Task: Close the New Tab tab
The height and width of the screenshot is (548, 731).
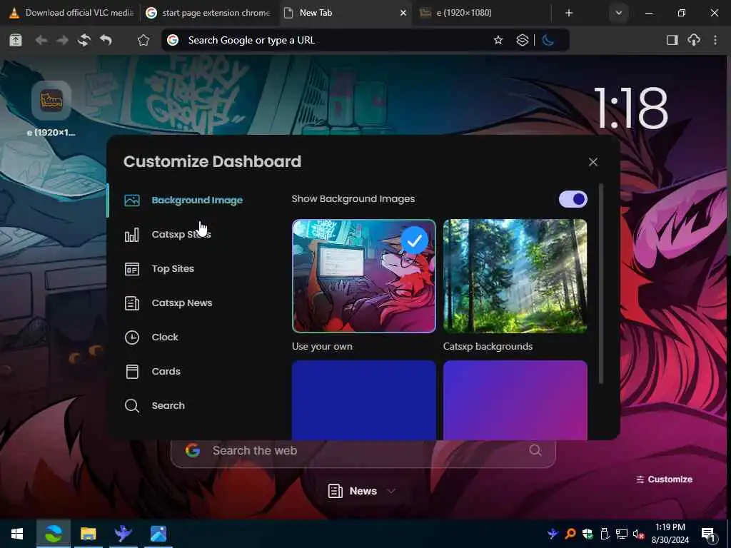Action: click(x=403, y=13)
